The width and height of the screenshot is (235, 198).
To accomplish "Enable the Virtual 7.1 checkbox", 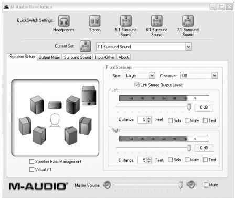I will (31, 170).
